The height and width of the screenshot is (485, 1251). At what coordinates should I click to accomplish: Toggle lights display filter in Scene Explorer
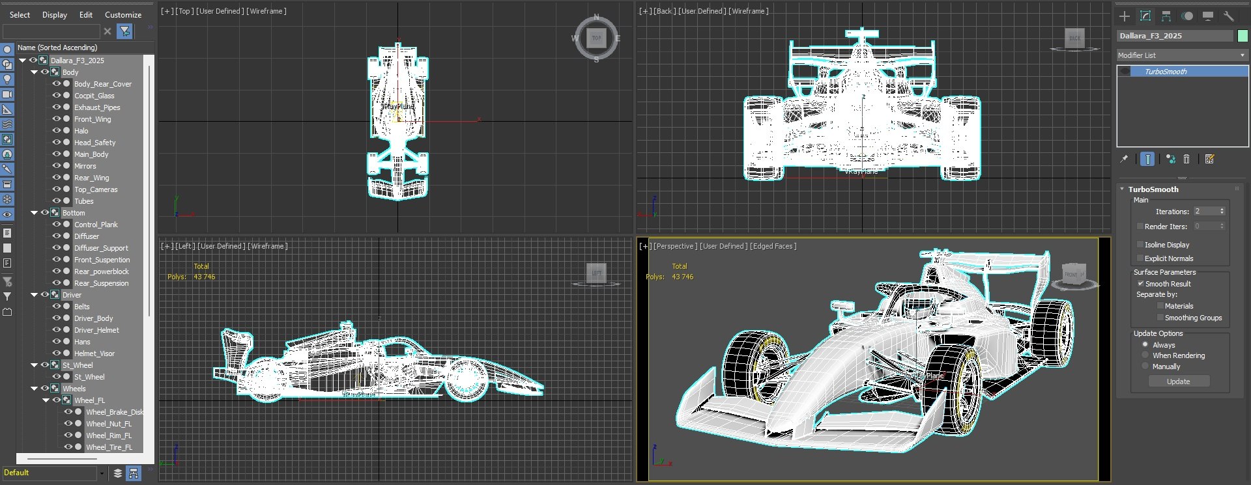coord(7,79)
